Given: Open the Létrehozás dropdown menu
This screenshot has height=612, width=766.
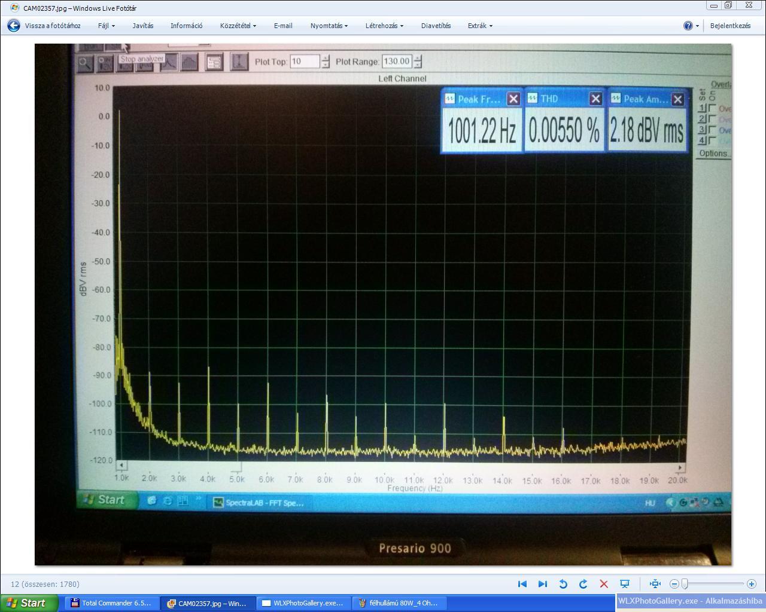Looking at the screenshot, I should click(x=384, y=26).
